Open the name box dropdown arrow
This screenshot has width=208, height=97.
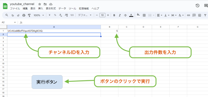[x=15, y=23]
